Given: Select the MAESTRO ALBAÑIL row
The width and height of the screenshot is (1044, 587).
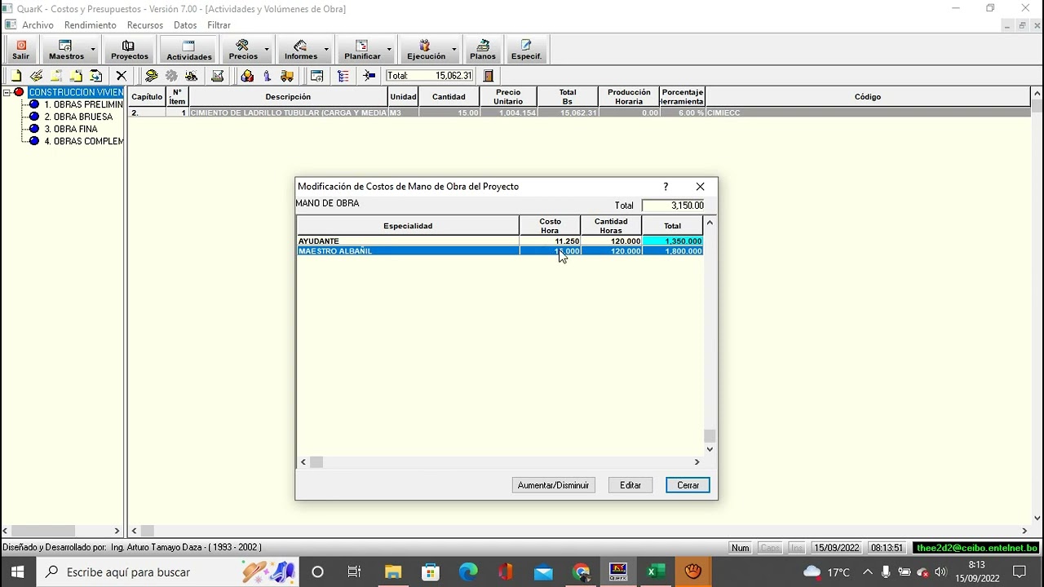Looking at the screenshot, I should 499,251.
